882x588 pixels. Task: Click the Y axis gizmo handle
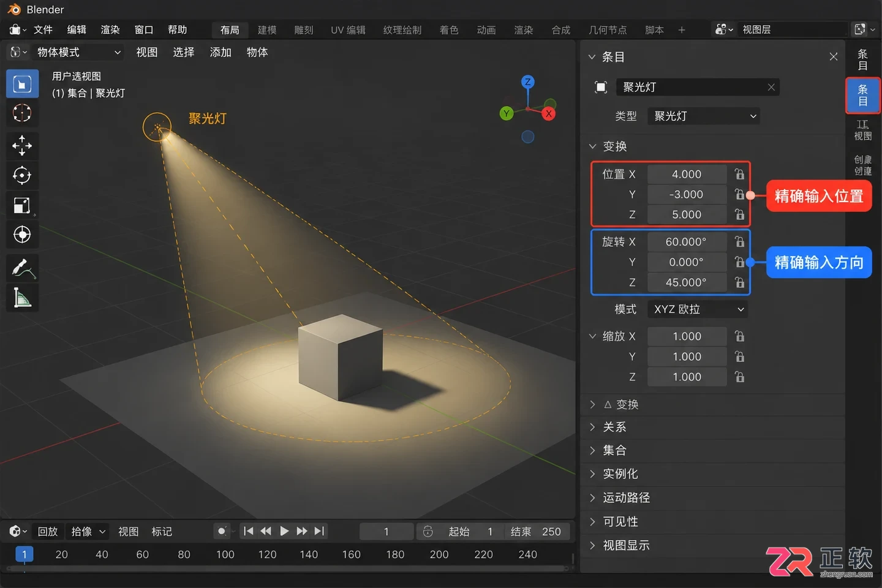(507, 113)
